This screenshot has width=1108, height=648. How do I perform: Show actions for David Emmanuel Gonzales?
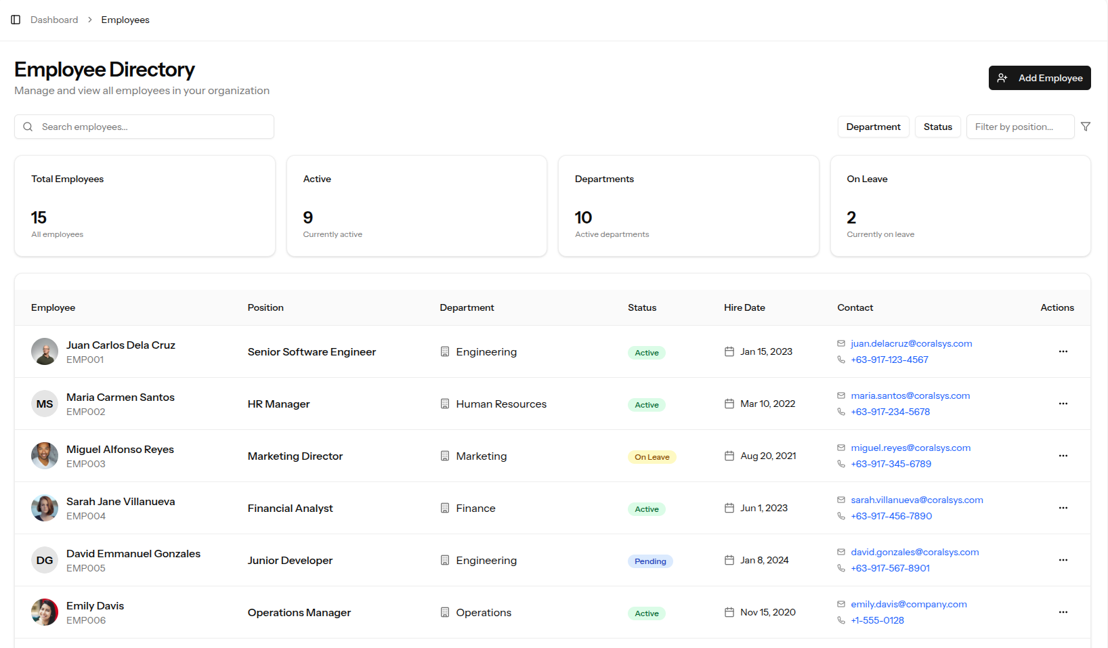[x=1063, y=560]
